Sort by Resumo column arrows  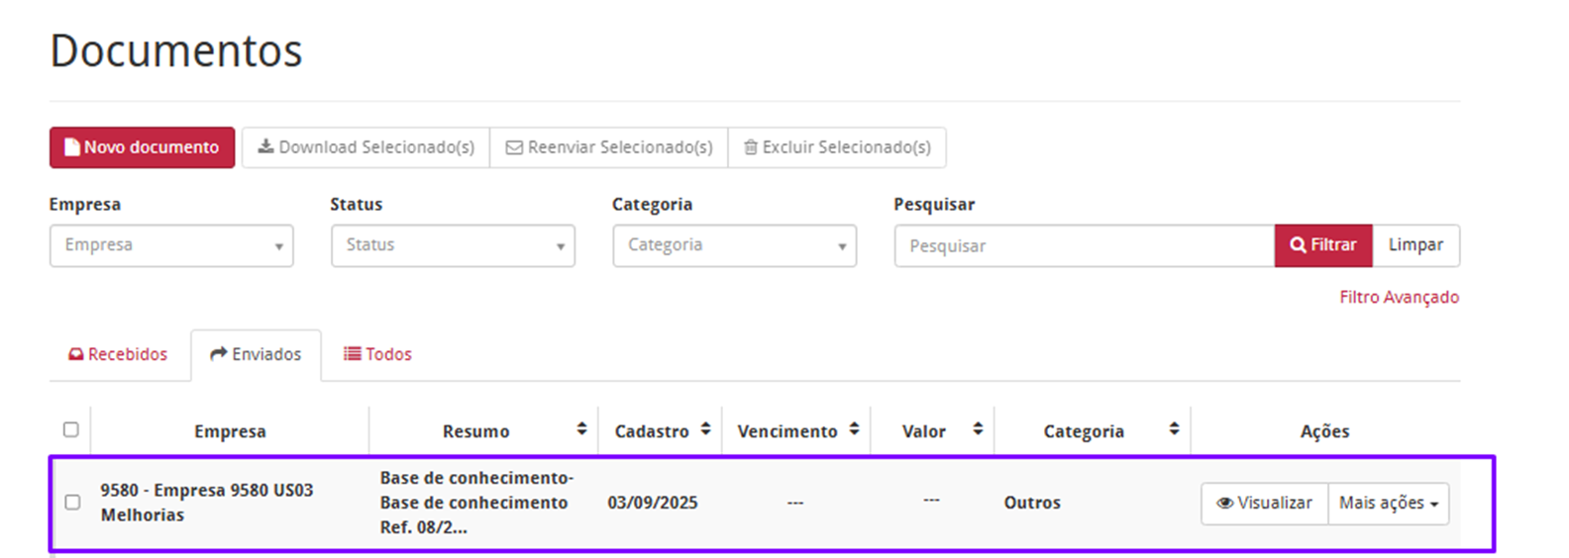pyautogui.click(x=581, y=429)
